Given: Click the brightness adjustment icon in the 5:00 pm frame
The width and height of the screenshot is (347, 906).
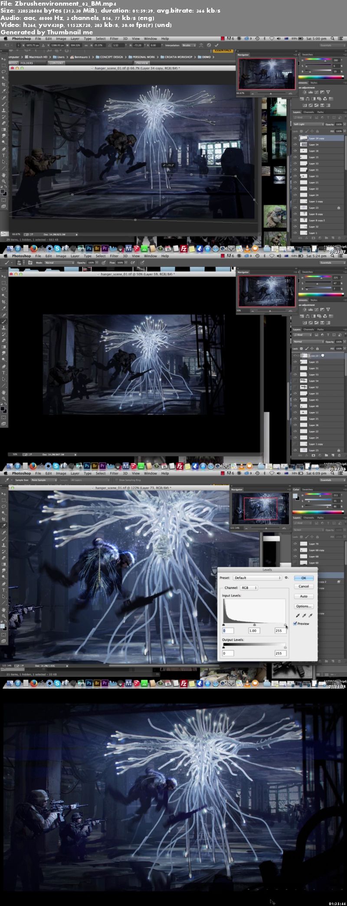Looking at the screenshot, I should [x=304, y=92].
